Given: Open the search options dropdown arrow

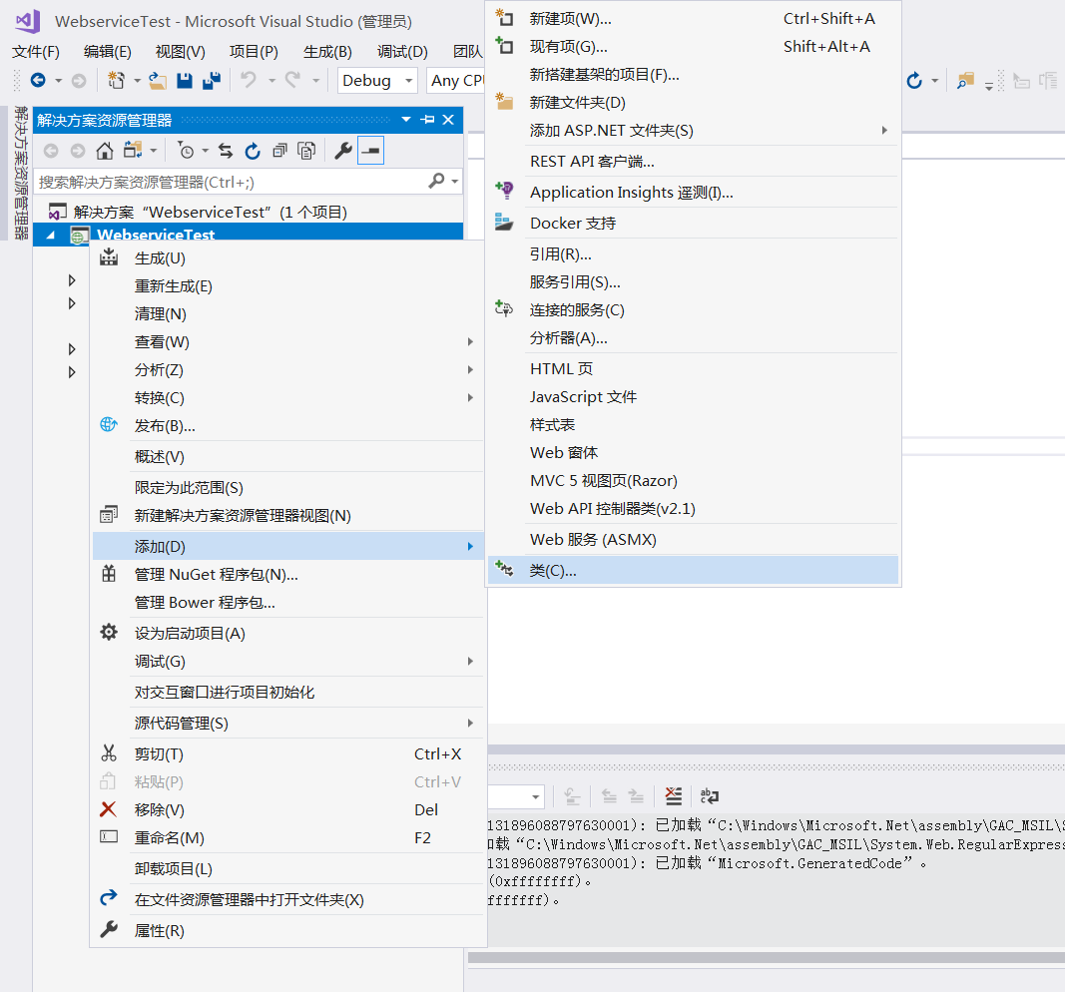Looking at the screenshot, I should (x=455, y=182).
